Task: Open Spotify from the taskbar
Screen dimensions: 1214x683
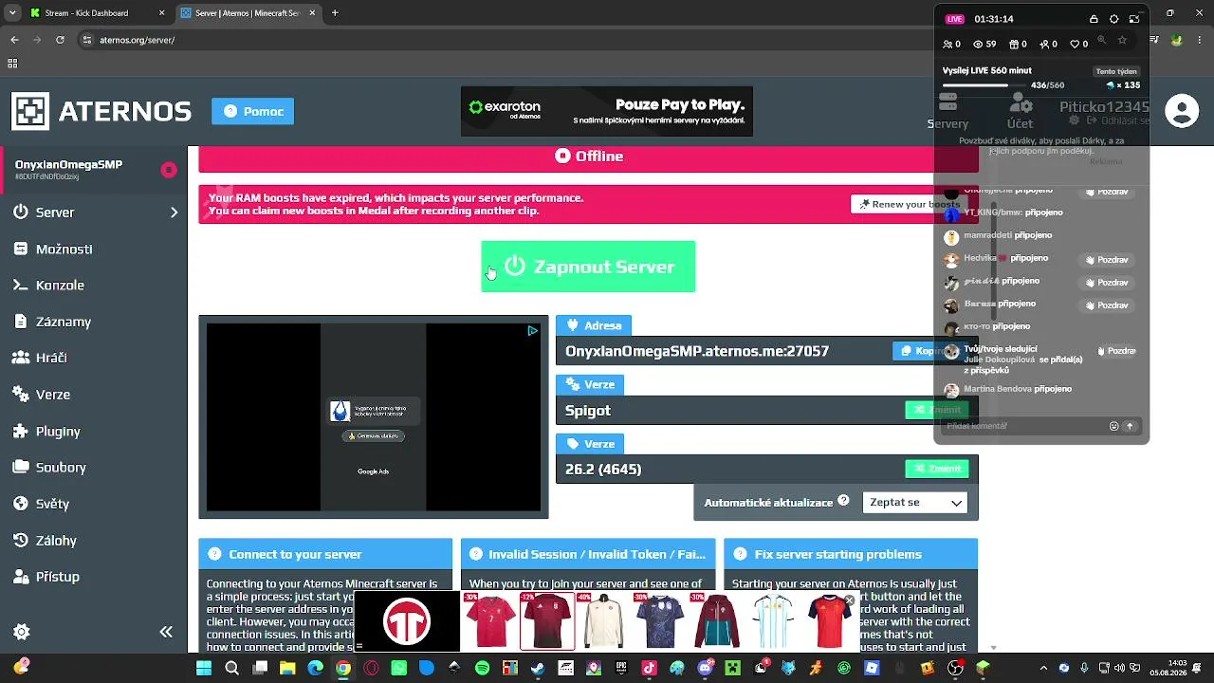Action: (x=482, y=668)
